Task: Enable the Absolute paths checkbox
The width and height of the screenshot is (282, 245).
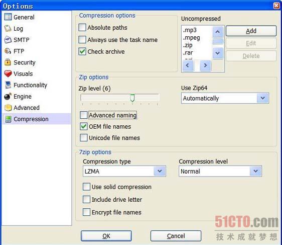Action: pyautogui.click(x=82, y=27)
